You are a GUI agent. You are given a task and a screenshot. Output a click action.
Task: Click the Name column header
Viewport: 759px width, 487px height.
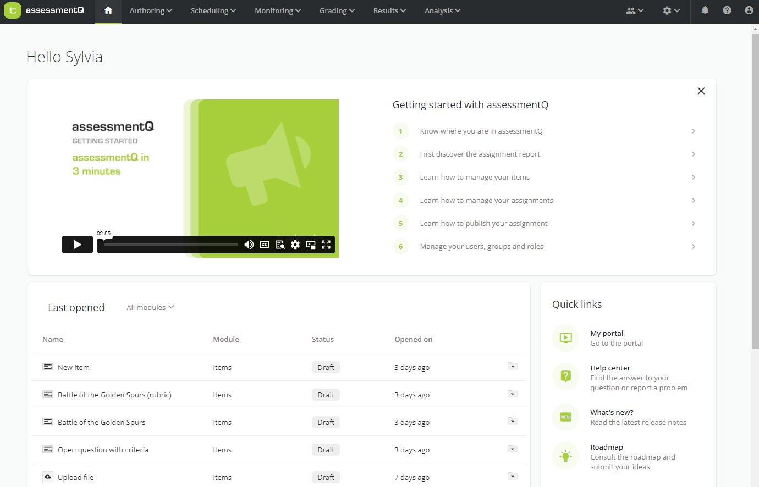[x=53, y=340]
